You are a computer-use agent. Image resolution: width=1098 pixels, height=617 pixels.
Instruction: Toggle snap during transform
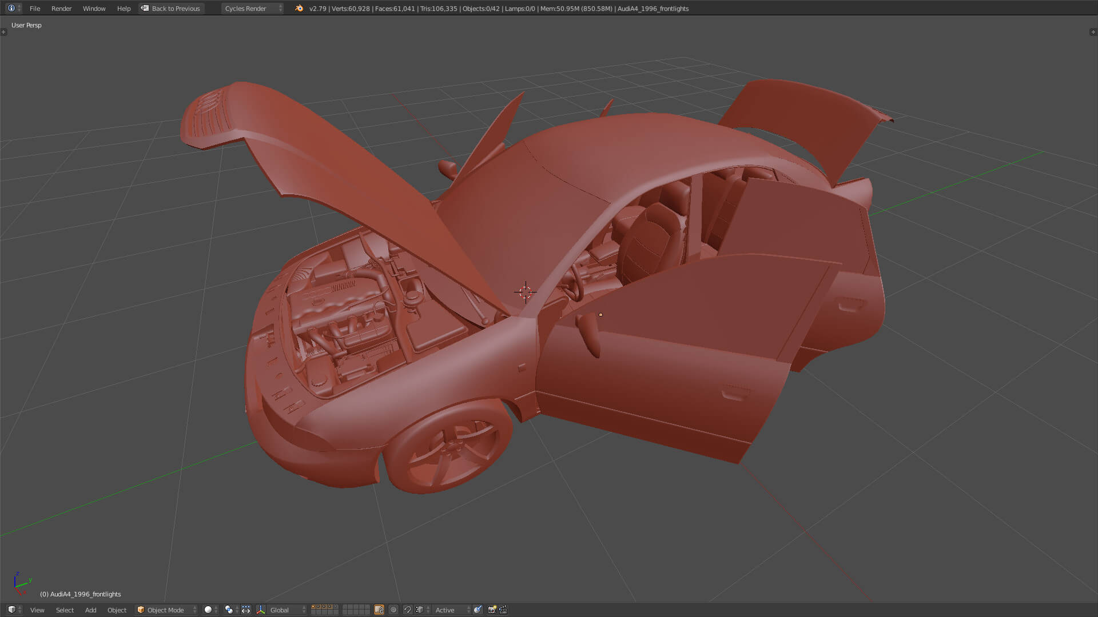pyautogui.click(x=407, y=610)
